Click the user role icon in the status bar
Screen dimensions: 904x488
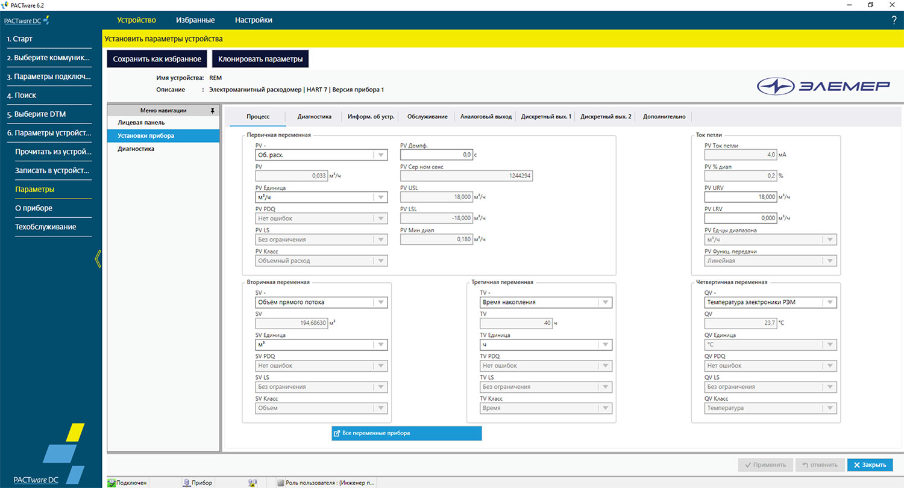(x=280, y=483)
